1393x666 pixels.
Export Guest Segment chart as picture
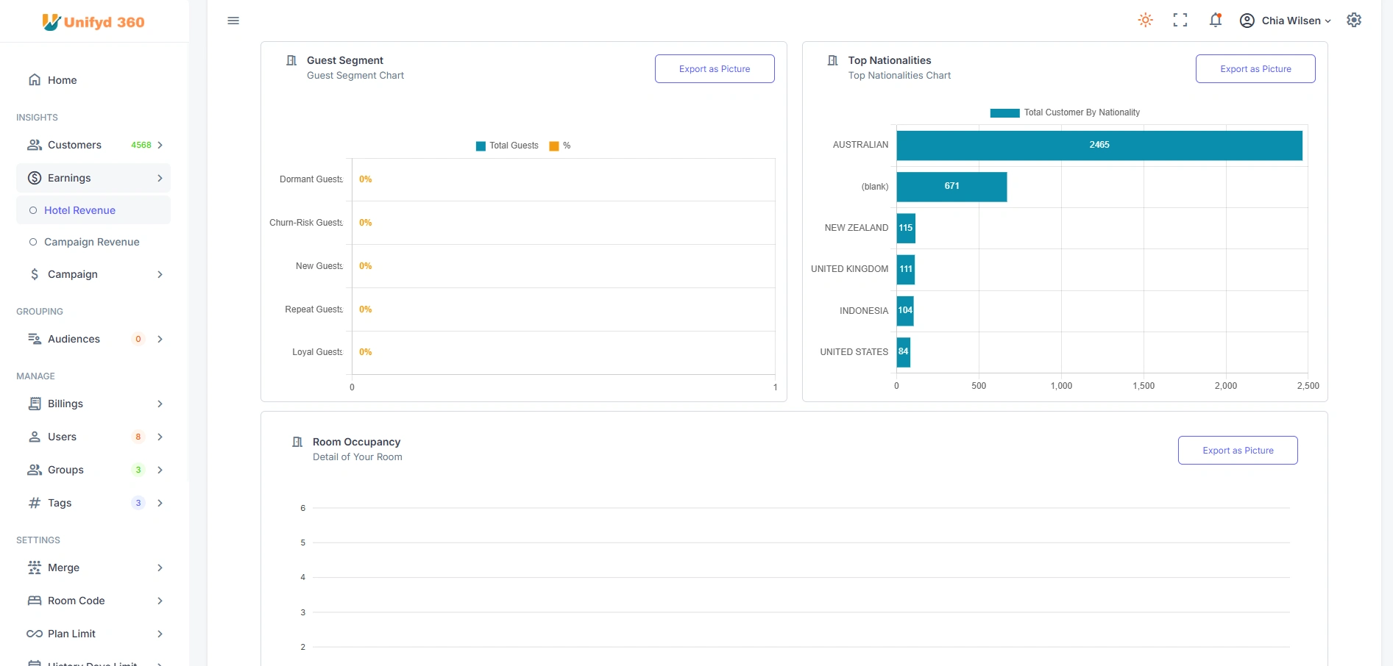tap(714, 69)
